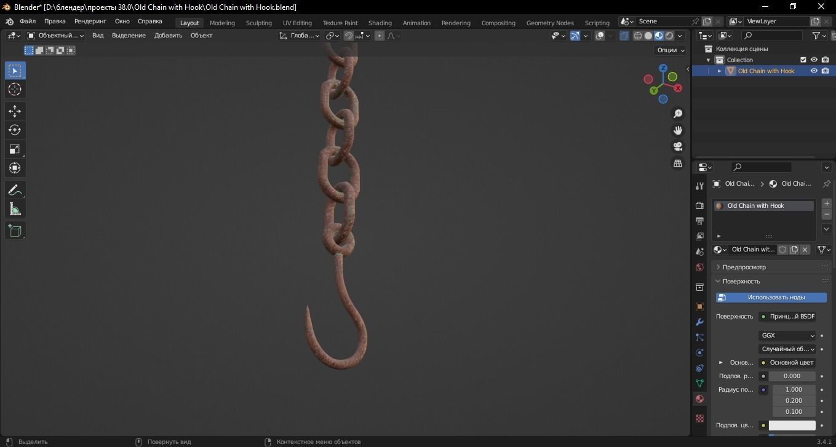Switch to wireframe viewport shading
Image resolution: width=836 pixels, height=447 pixels.
638,36
